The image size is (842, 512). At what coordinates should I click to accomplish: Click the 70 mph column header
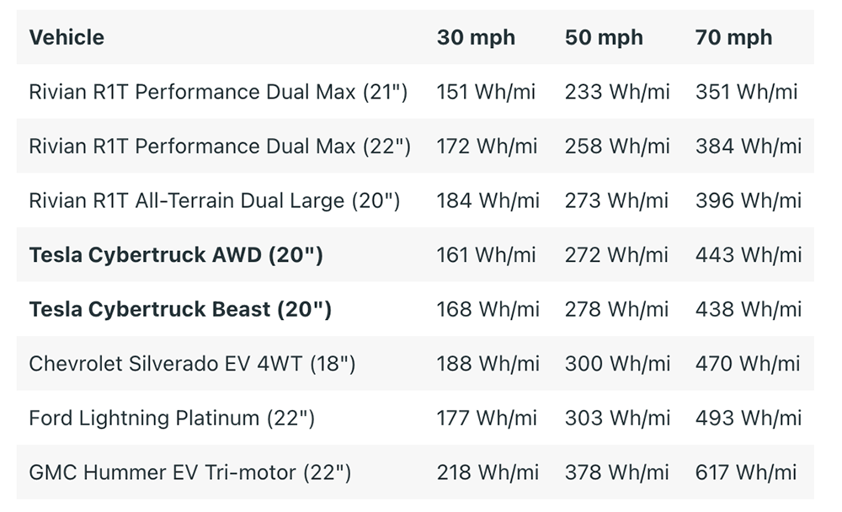tap(733, 38)
